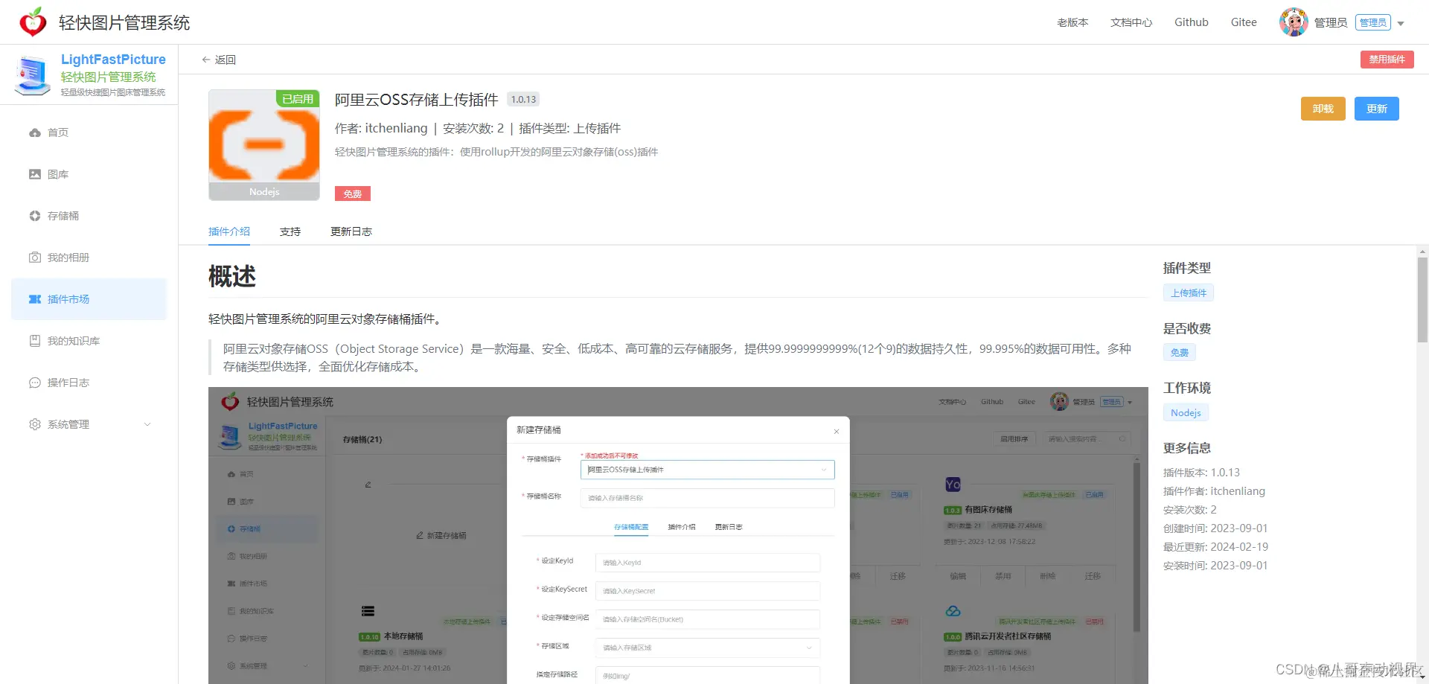1429x684 pixels.
Task: Click the blue 更新 update button
Action: click(1377, 109)
